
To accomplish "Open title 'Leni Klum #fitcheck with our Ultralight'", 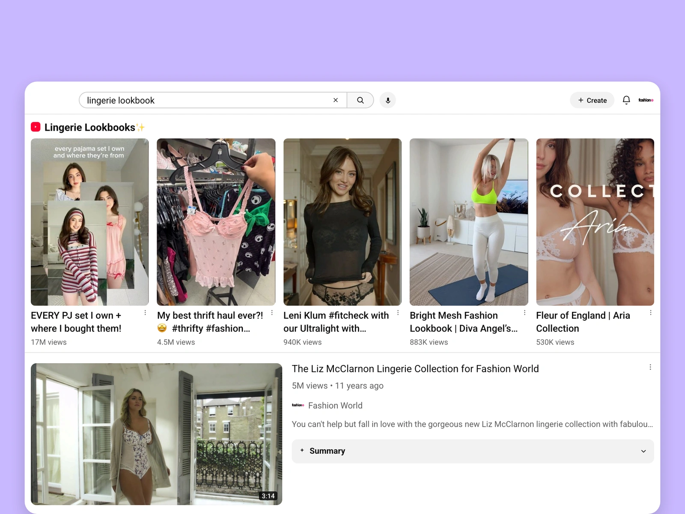I will pyautogui.click(x=336, y=322).
